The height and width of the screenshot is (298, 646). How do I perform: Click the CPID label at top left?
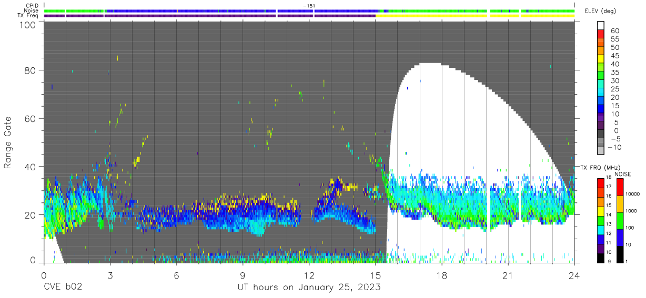32,5
